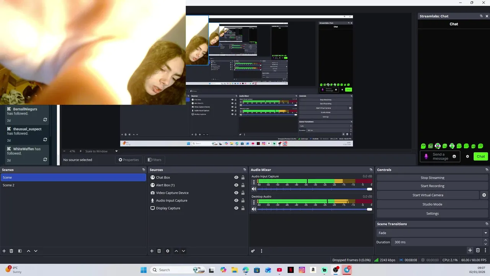Click the Windows Start button

click(144, 270)
